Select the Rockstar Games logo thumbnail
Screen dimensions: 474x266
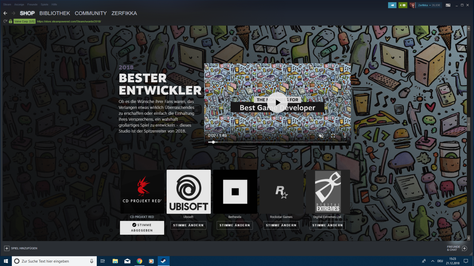281,192
